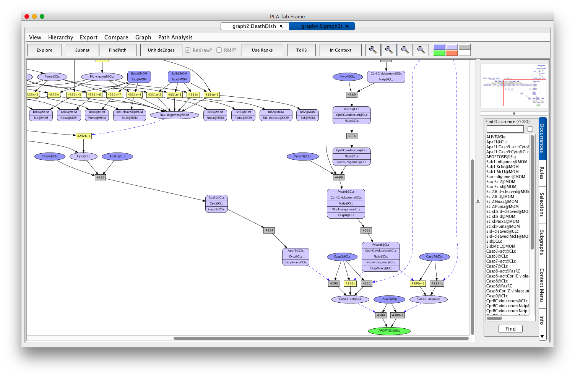The width and height of the screenshot is (575, 378).
Task: Select the yellow 4292n-1 rule node
Action: pos(83,136)
